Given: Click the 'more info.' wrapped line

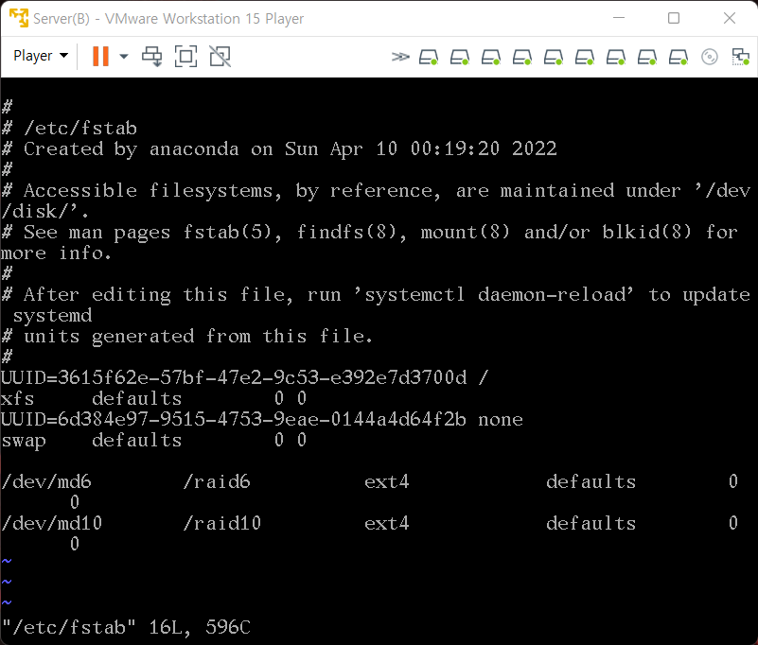Looking at the screenshot, I should 56,253.
